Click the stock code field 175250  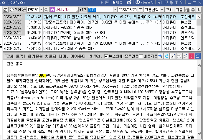pyautogui.click(x=33, y=10)
